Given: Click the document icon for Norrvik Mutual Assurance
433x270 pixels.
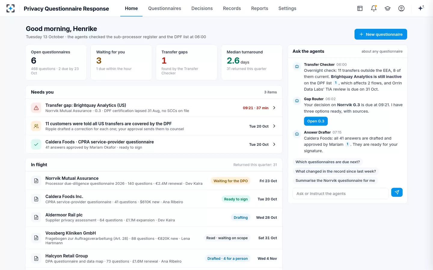Looking at the screenshot, I should click(x=36, y=181).
